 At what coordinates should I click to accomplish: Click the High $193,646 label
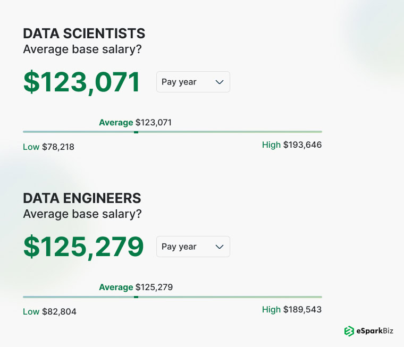coord(292,145)
